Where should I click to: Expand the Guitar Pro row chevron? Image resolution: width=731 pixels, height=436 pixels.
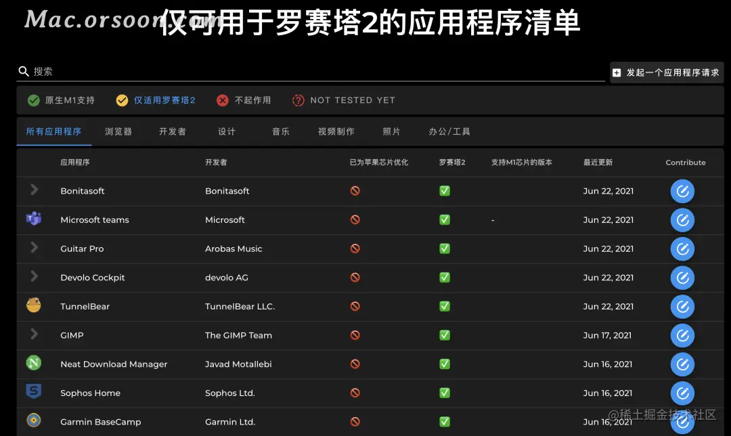point(34,247)
